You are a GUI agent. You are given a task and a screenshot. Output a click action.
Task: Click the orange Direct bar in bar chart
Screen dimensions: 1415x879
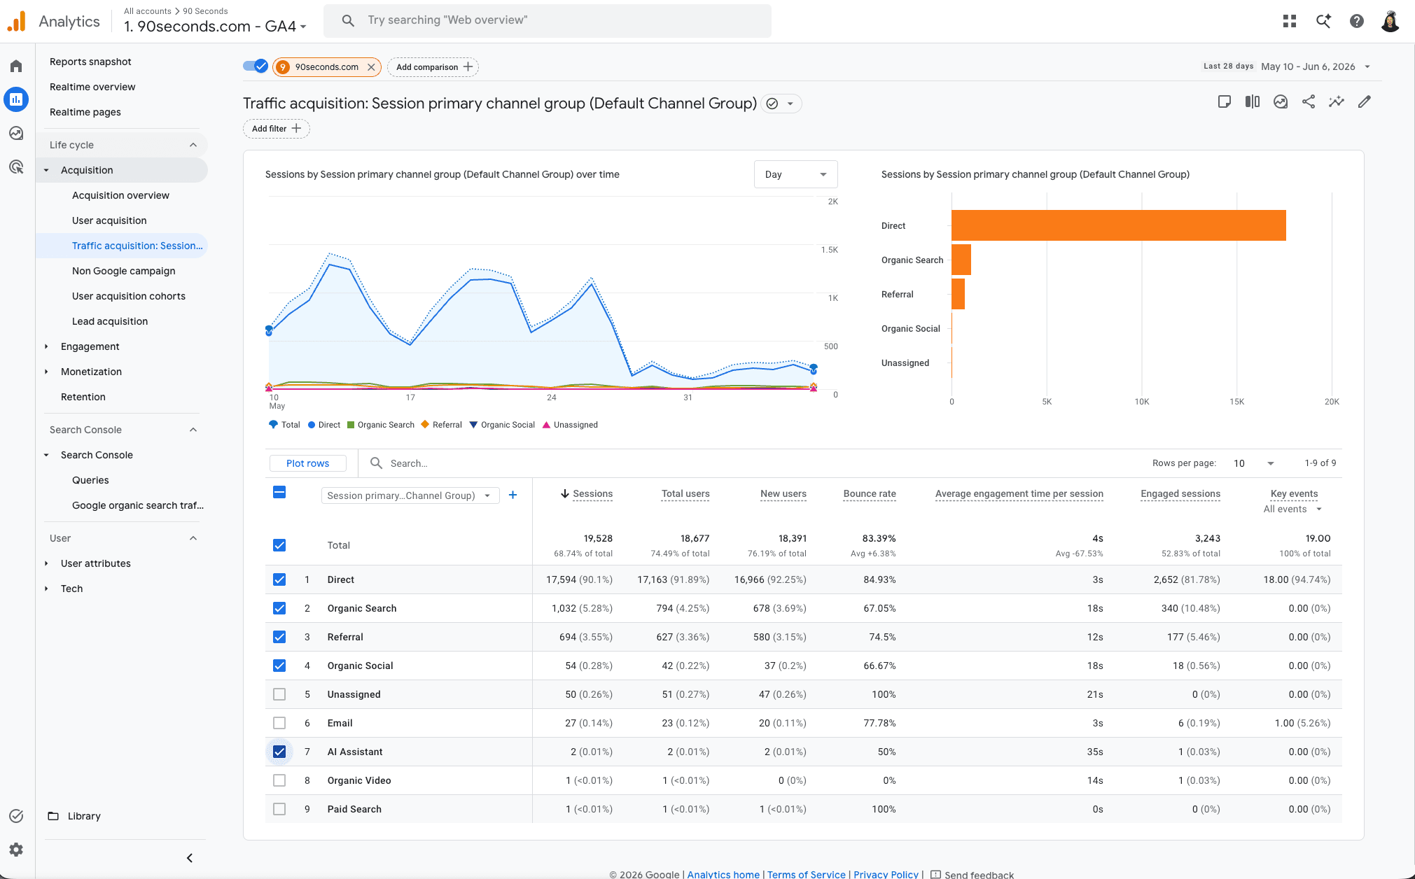[1118, 225]
